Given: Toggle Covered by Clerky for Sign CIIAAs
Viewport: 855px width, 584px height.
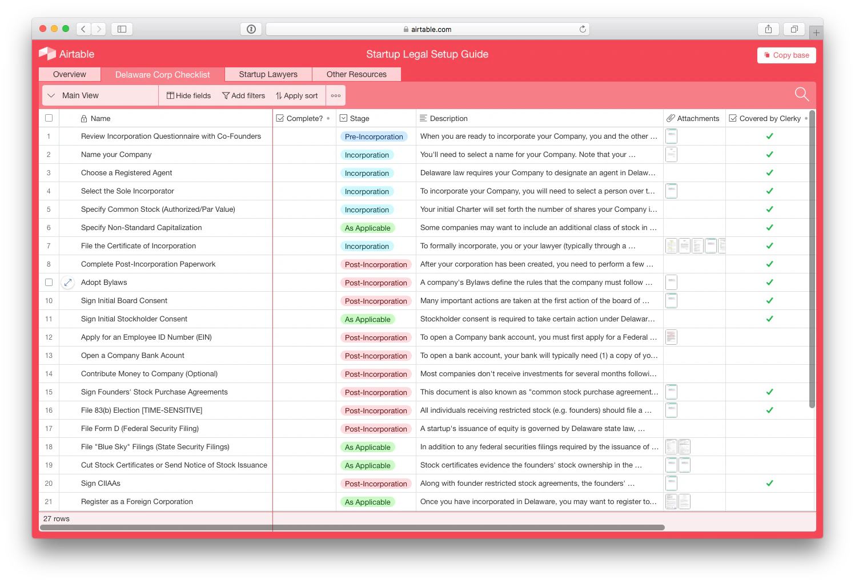Looking at the screenshot, I should pos(769,483).
